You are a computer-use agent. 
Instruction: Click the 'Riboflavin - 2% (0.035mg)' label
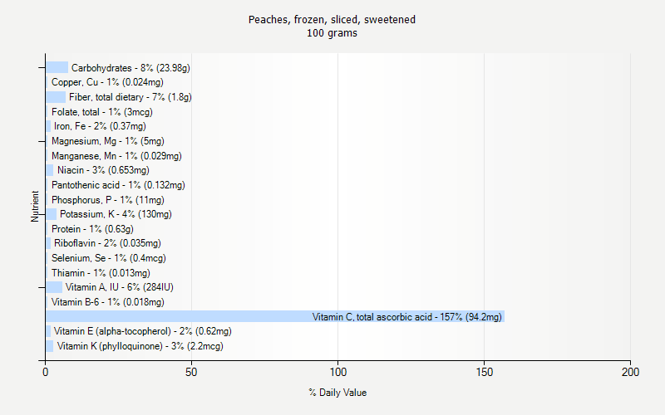(x=107, y=243)
